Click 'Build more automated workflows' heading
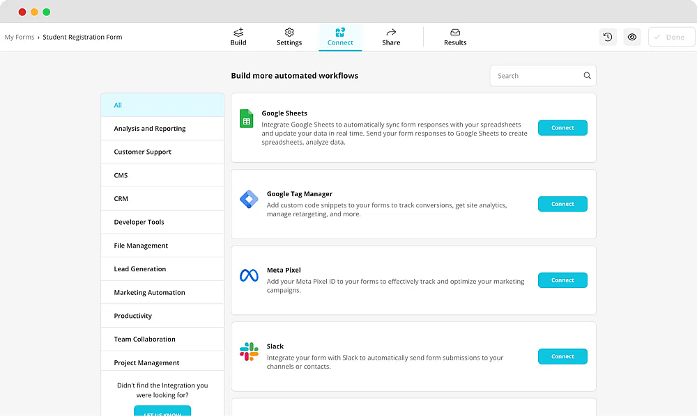Viewport: 697px width, 416px height. [x=294, y=76]
